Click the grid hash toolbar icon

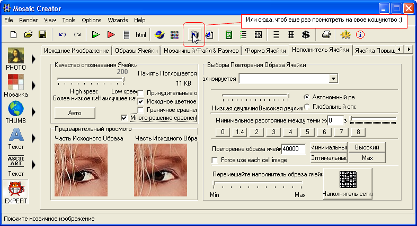point(291,35)
